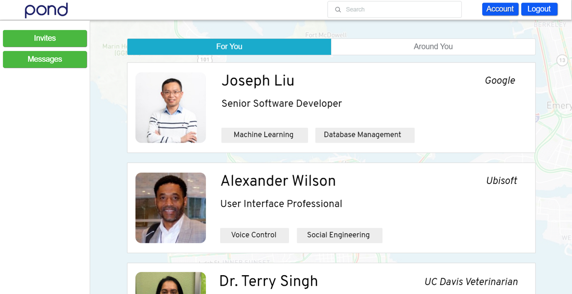Open Alexander Wilson's profile photo
The image size is (572, 294).
point(171,208)
